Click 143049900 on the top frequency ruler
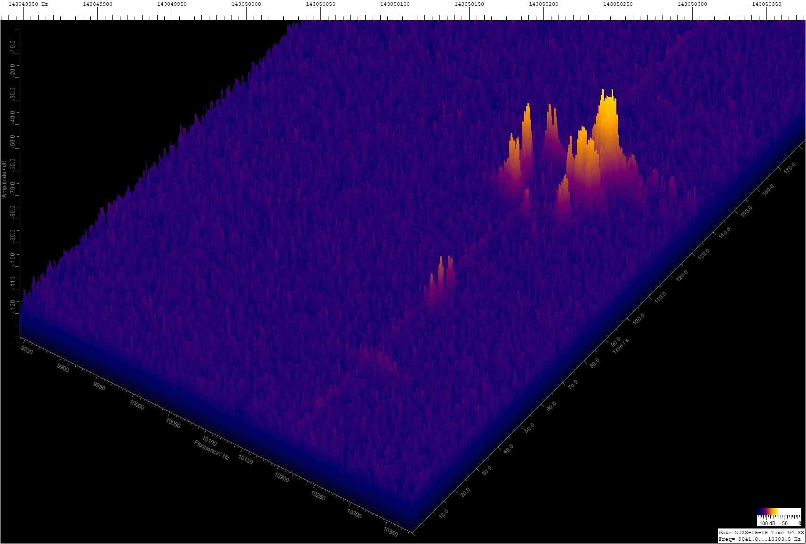The image size is (806, 544). (97, 4)
